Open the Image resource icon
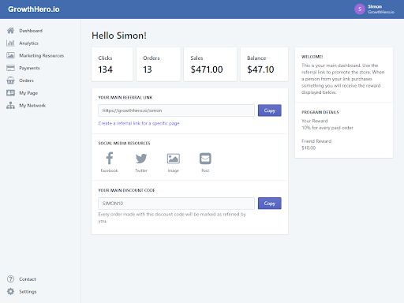This screenshot has height=303, width=404. (174, 159)
